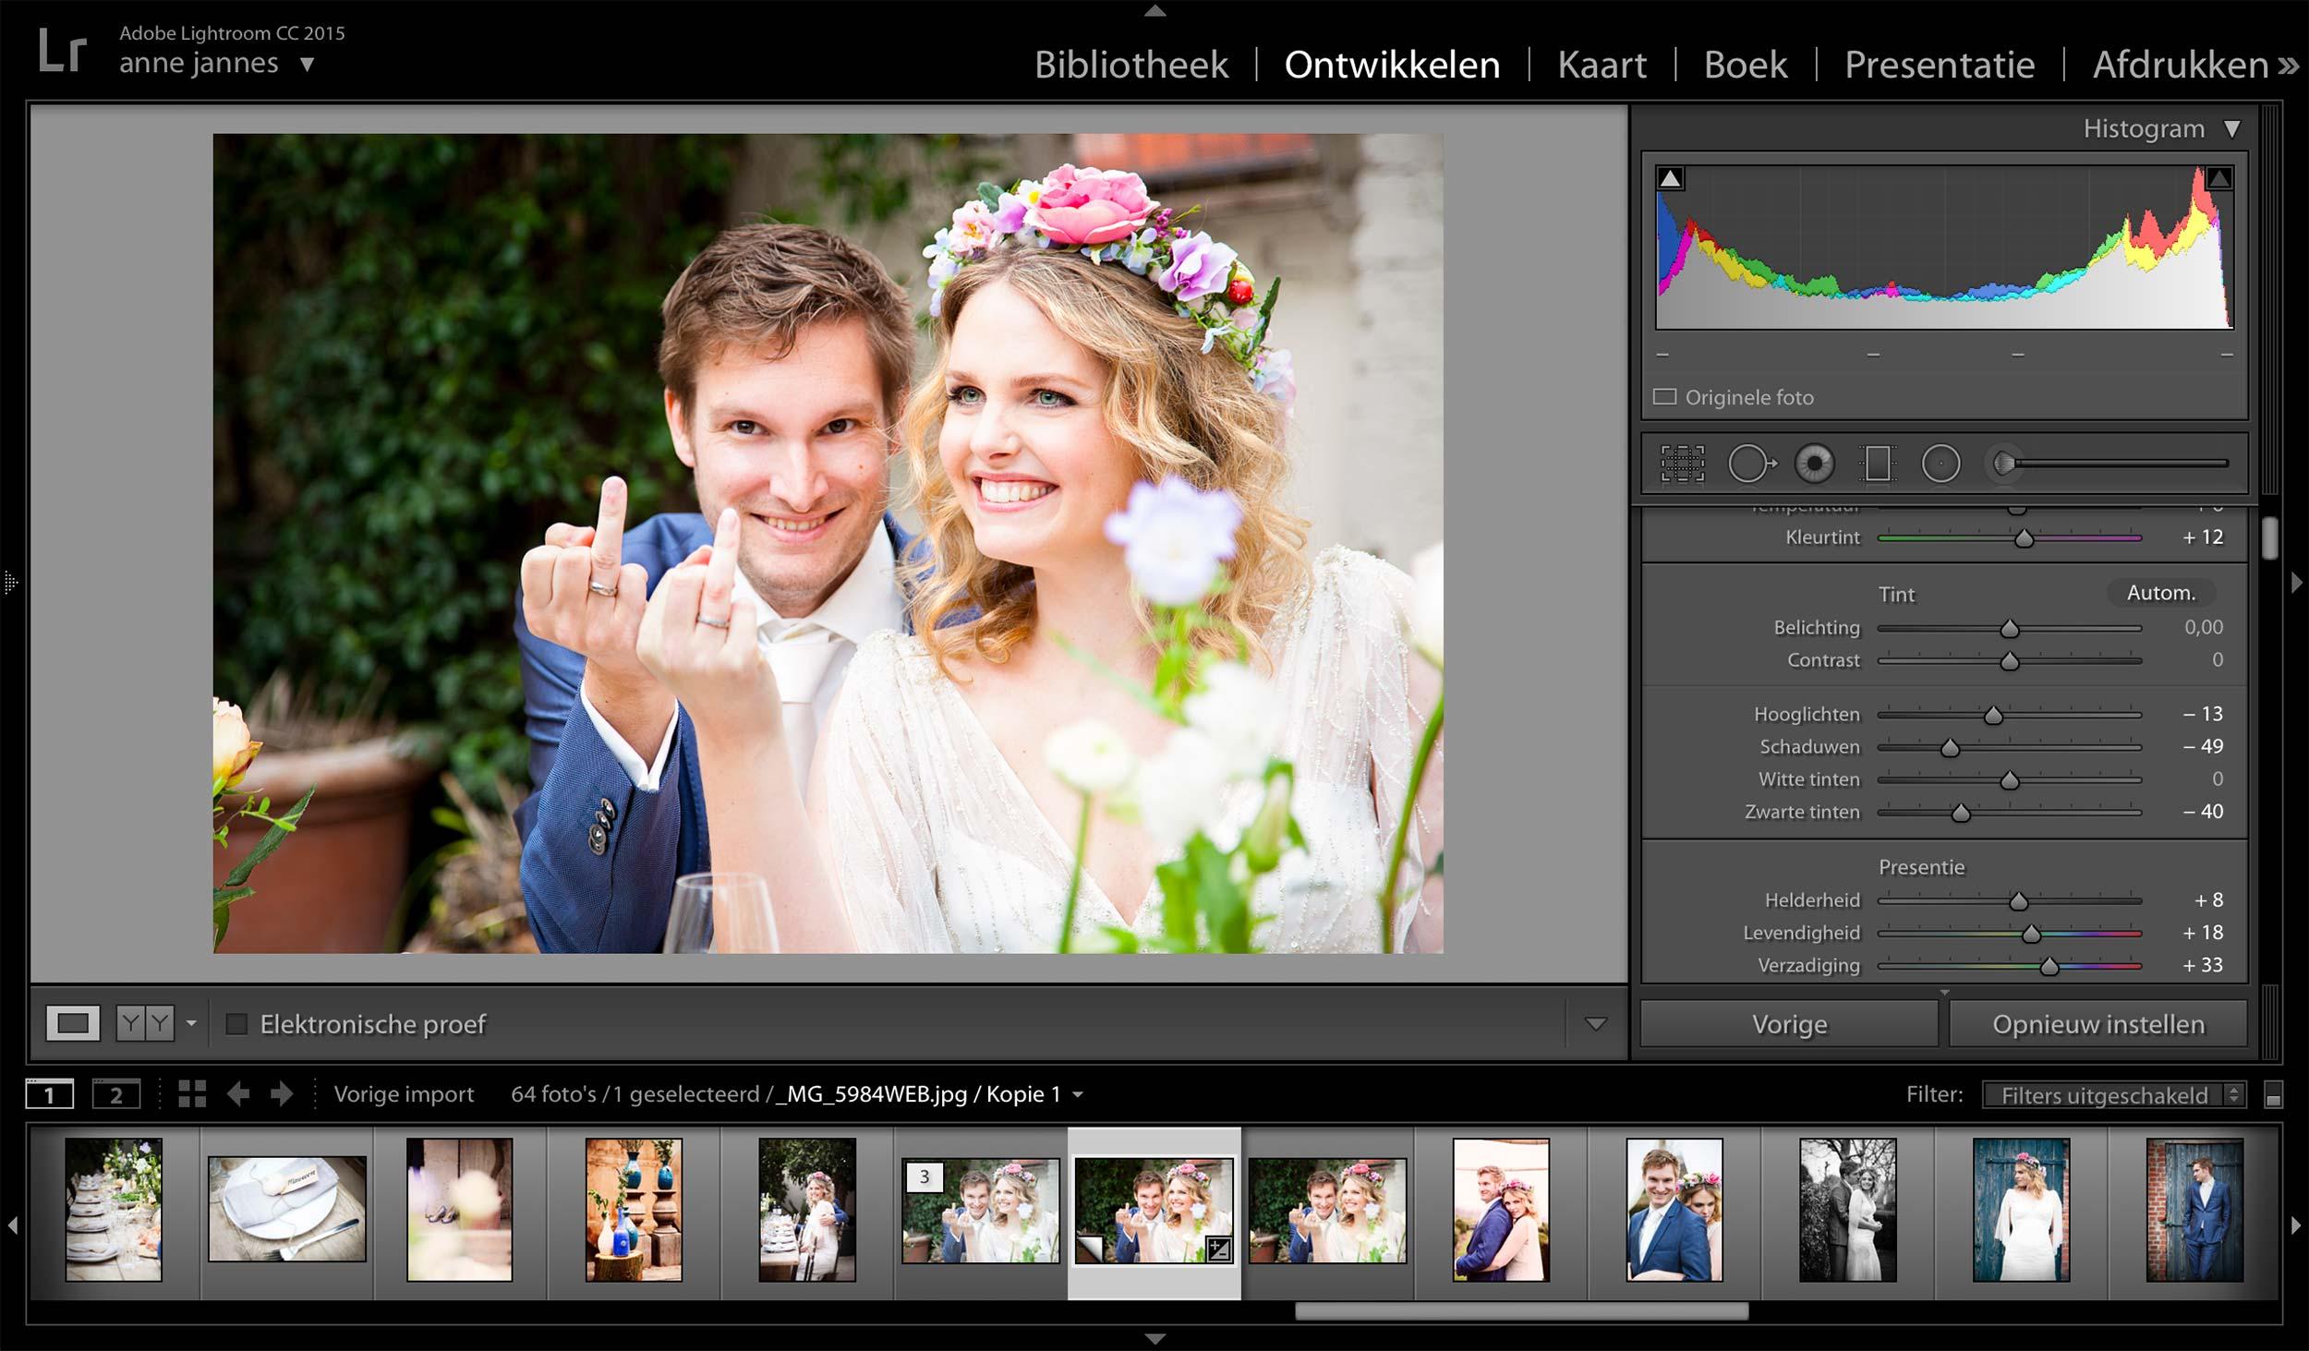
Task: Select the Radial filter tool
Action: 1940,464
